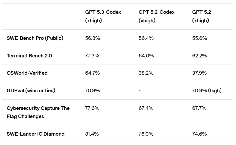Select the OSWorld-Verified row label
The image size is (236, 145).
coord(27,73)
